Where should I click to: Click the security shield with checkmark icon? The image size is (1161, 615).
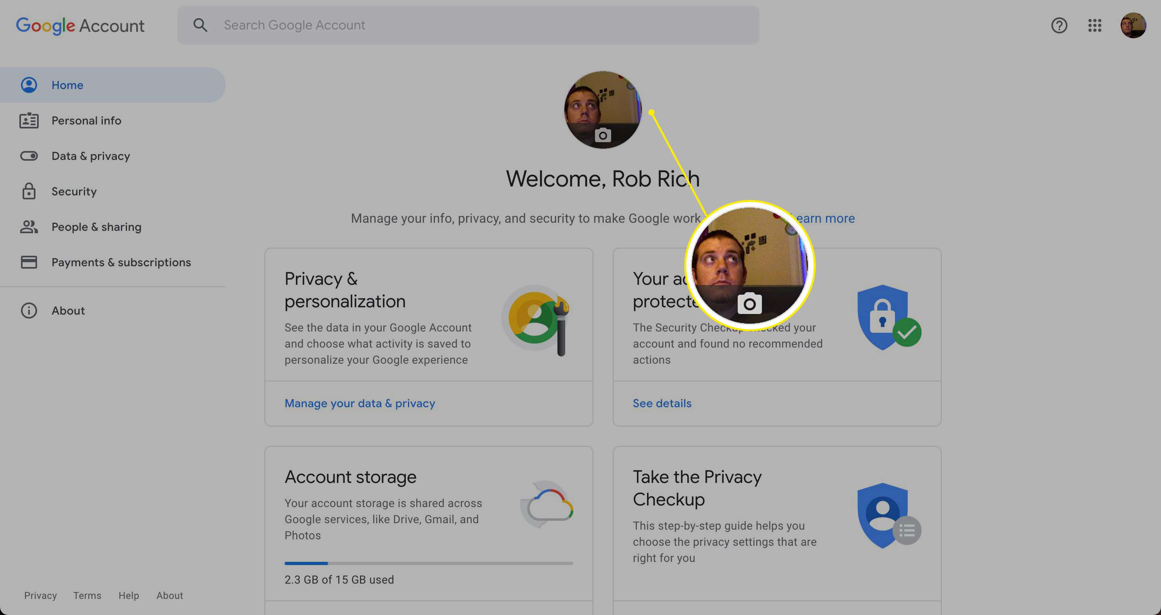(x=888, y=317)
